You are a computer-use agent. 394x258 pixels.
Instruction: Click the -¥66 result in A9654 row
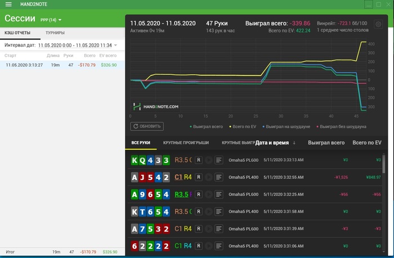click(x=344, y=194)
